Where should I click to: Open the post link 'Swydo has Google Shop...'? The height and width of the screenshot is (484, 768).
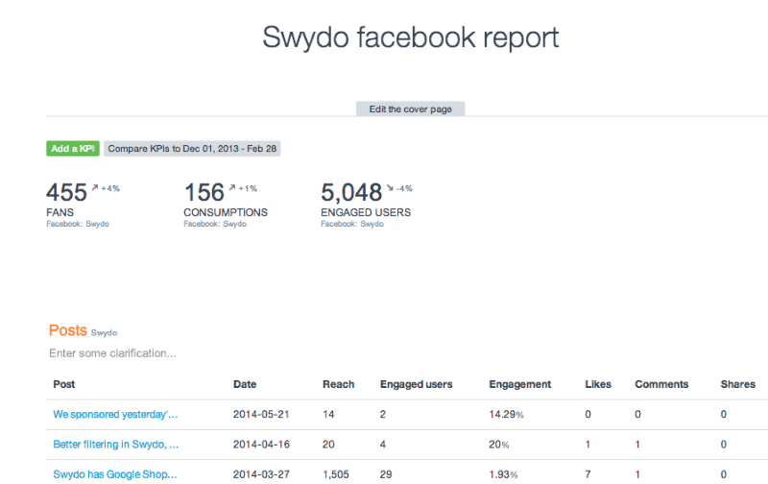[x=115, y=474]
